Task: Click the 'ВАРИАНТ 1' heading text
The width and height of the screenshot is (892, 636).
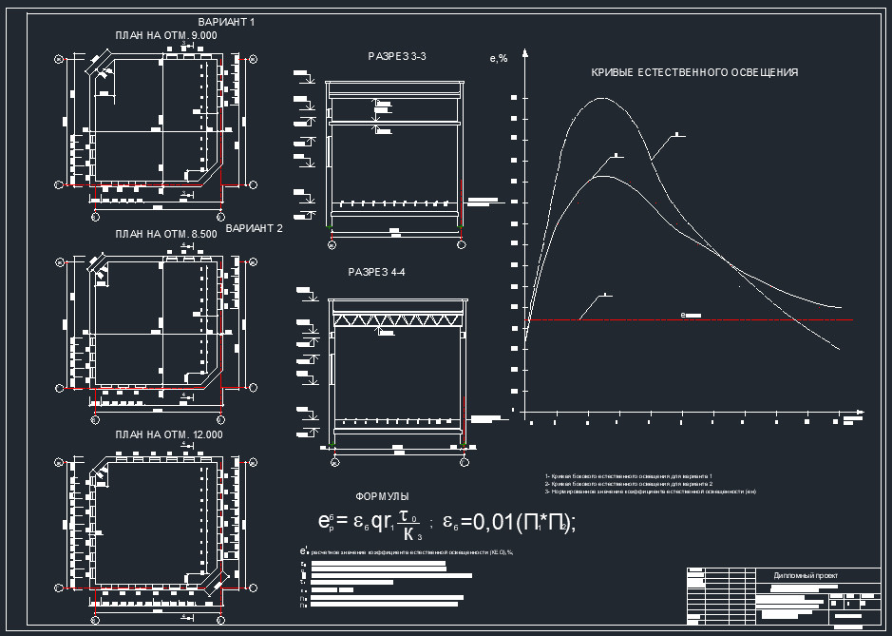Action: (x=226, y=22)
